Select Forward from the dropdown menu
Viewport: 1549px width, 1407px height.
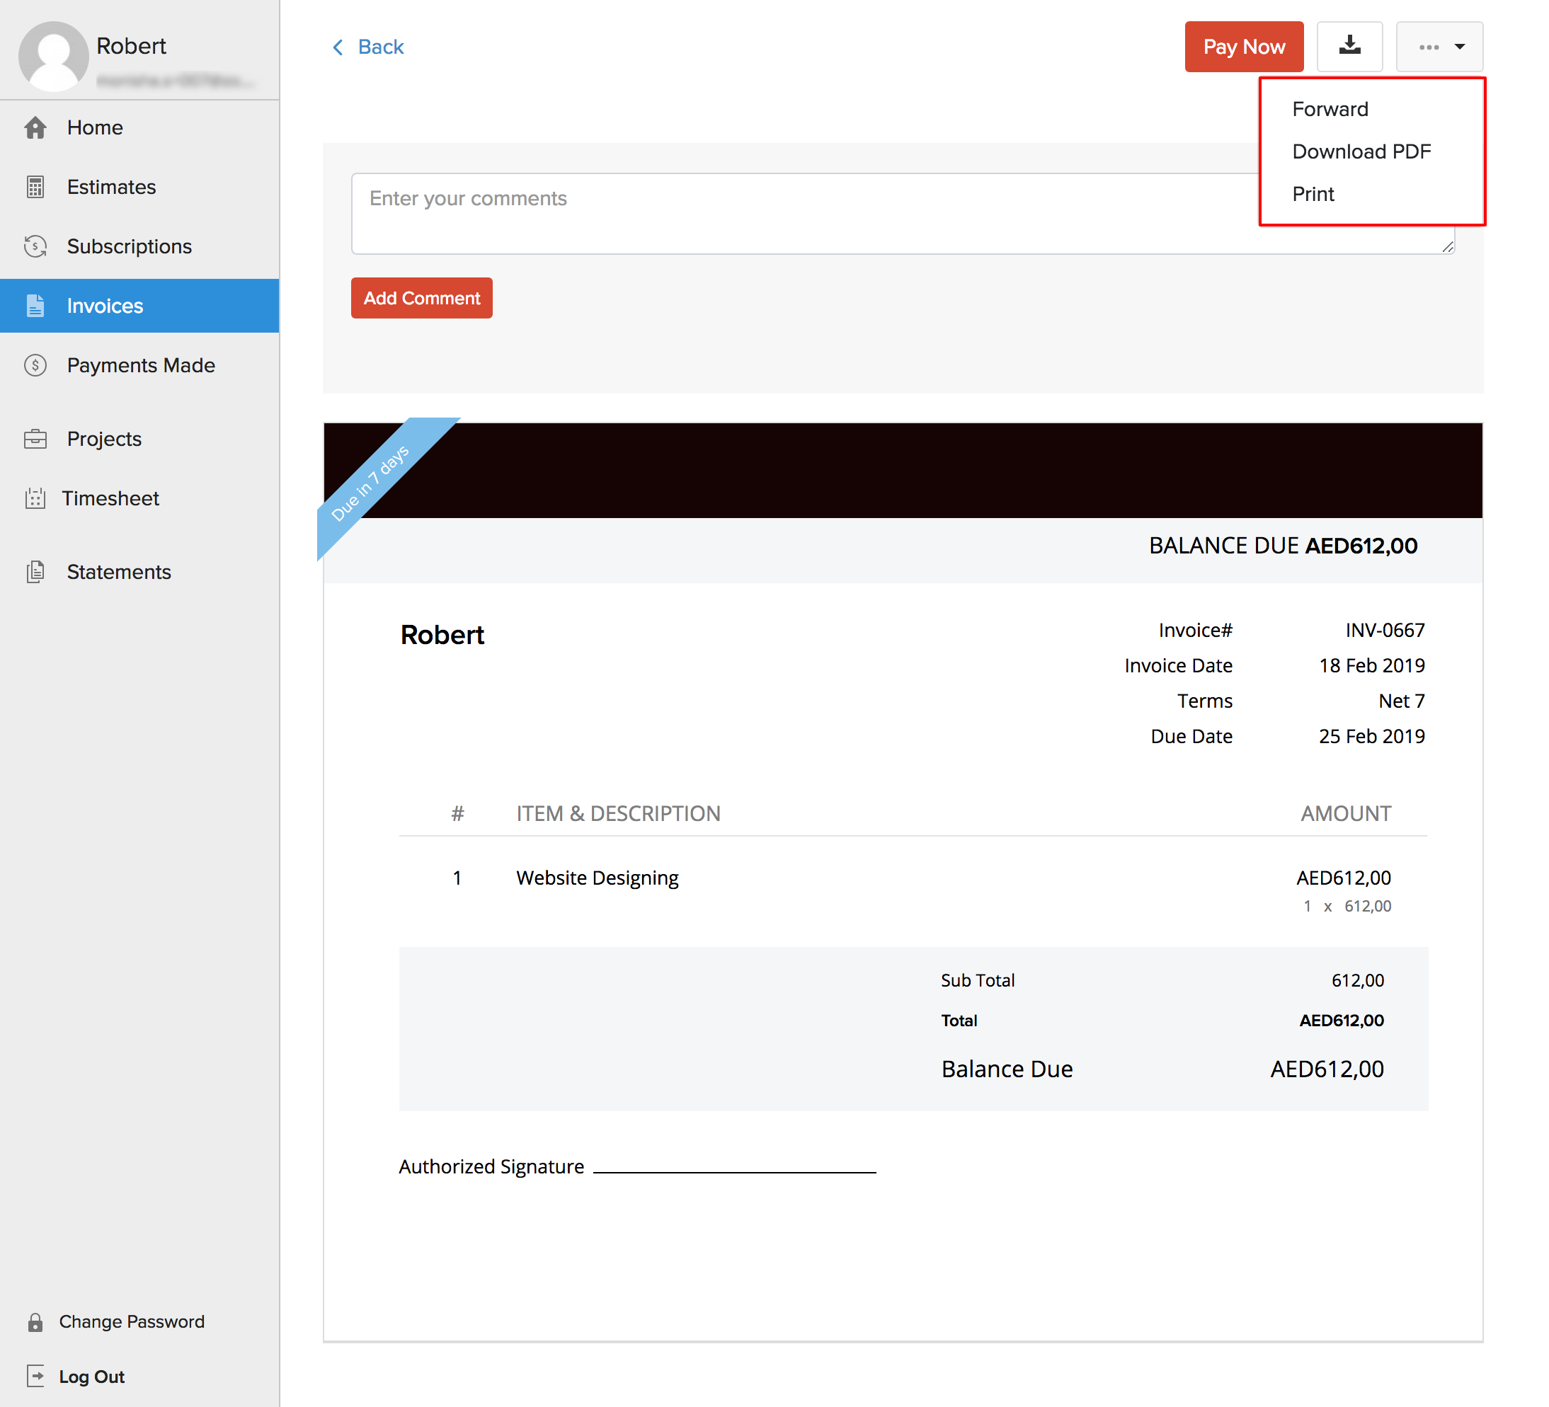1330,109
